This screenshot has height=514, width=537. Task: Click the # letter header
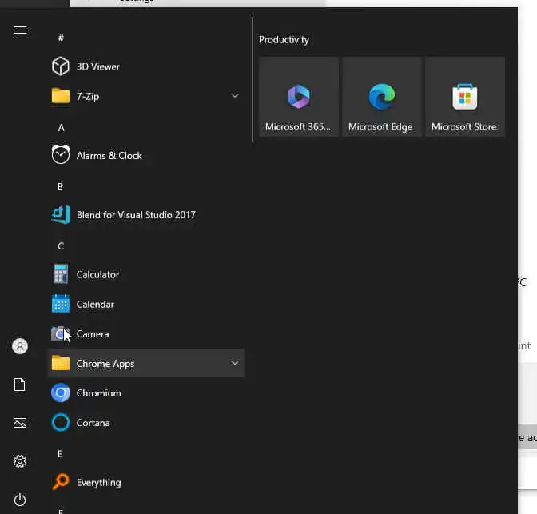pos(61,38)
